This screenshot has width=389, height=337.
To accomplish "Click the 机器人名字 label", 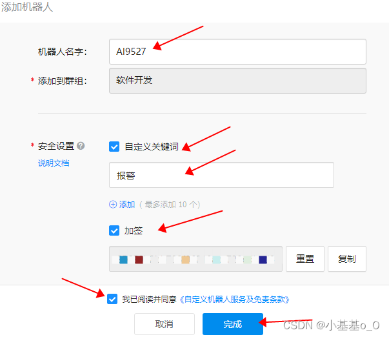I will pos(63,52).
